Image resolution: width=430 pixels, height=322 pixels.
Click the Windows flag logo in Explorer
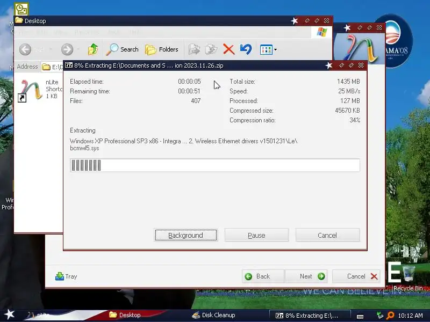coord(321,32)
